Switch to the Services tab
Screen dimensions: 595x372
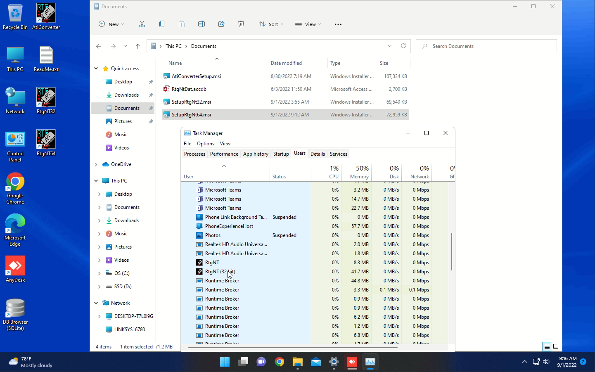point(339,154)
